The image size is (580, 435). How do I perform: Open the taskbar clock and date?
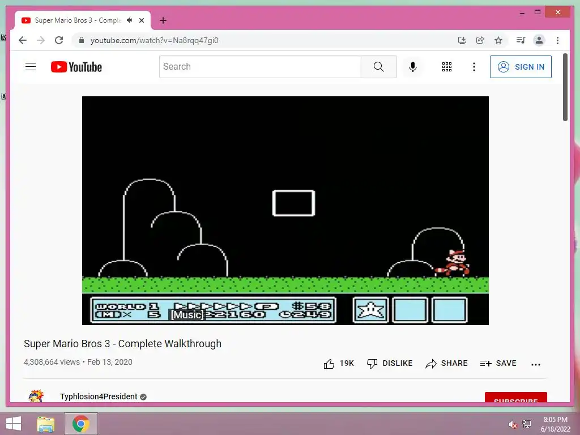coord(555,424)
